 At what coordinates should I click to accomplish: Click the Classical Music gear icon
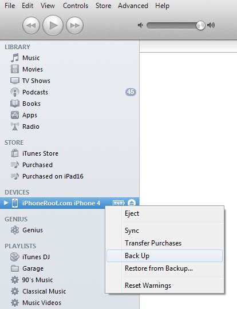(15, 291)
